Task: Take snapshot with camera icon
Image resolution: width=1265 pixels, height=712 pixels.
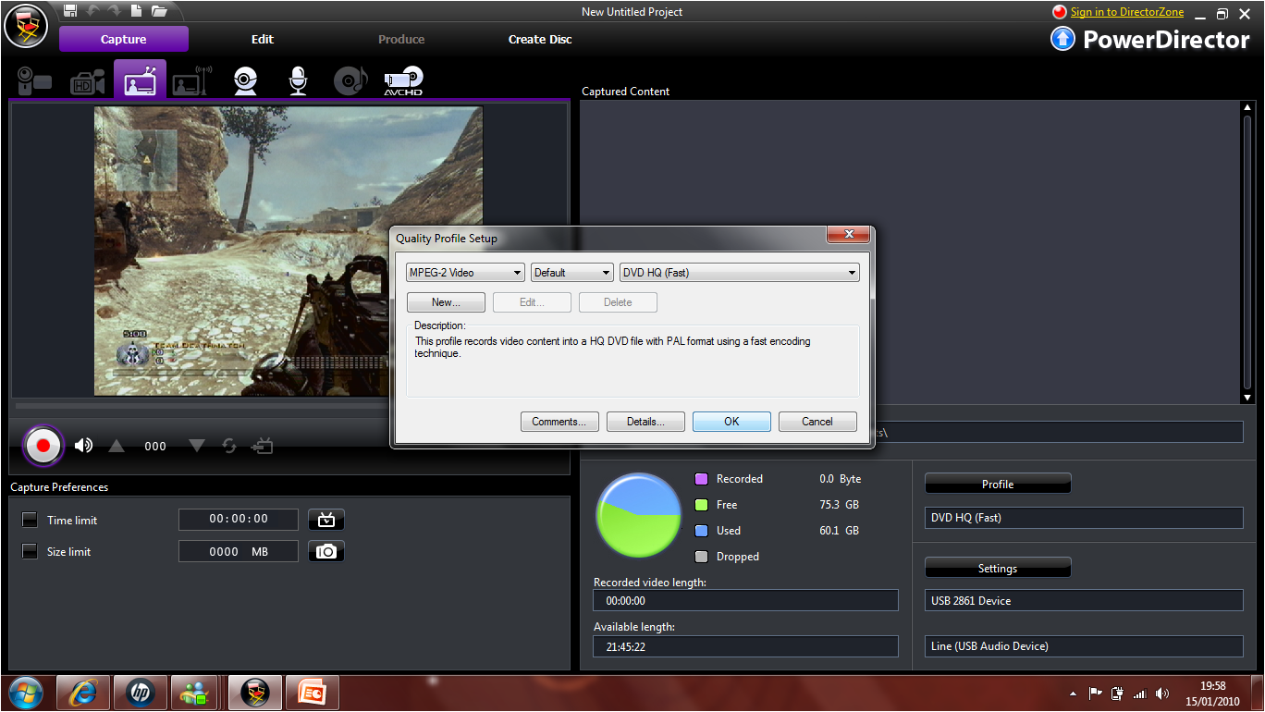Action: coord(326,551)
